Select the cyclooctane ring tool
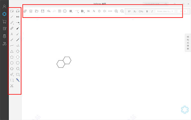Image resolution: width=191 pixels, height=120 pixels. 18,63
